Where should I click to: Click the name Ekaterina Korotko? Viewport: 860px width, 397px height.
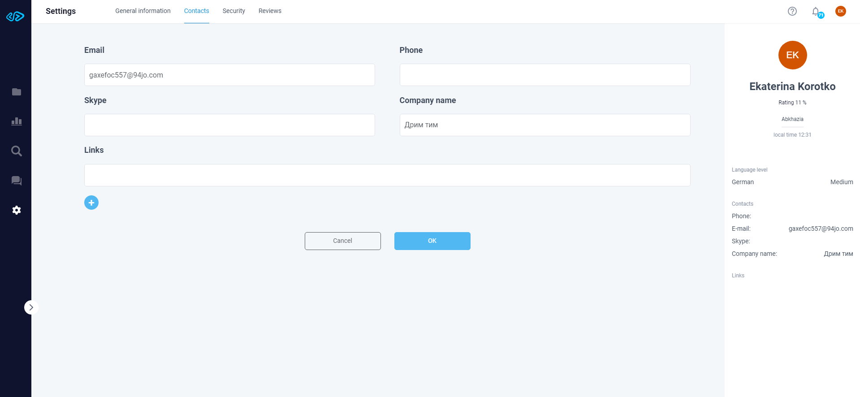coord(792,86)
